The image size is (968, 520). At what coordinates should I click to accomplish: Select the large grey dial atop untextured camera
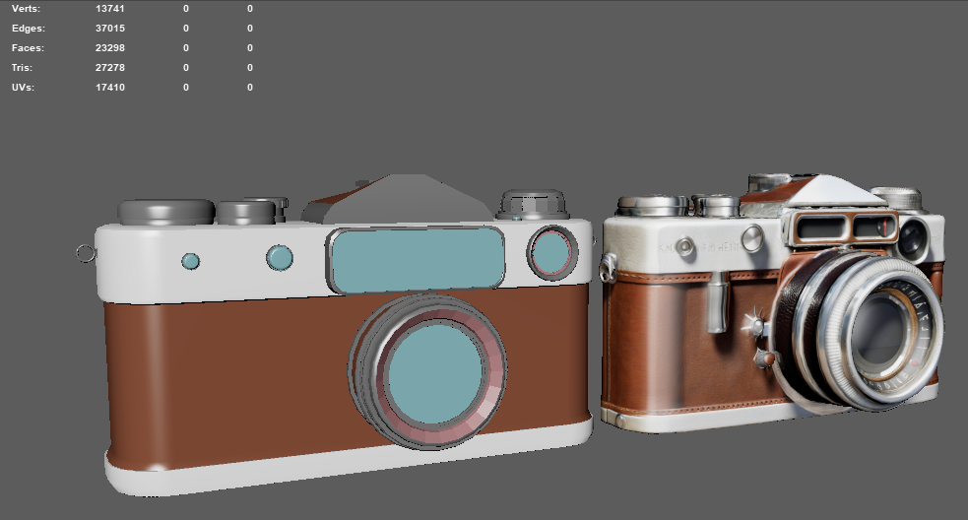(x=166, y=212)
